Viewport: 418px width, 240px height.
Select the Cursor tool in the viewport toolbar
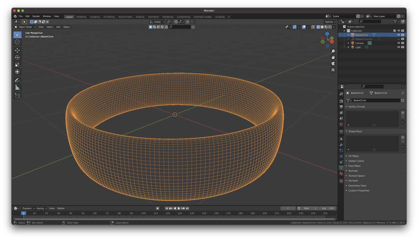[x=17, y=42]
